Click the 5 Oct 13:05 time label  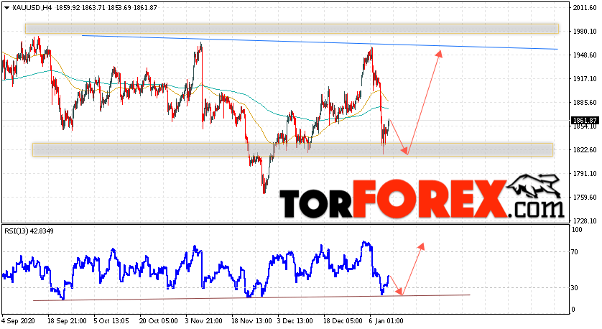[x=111, y=321]
